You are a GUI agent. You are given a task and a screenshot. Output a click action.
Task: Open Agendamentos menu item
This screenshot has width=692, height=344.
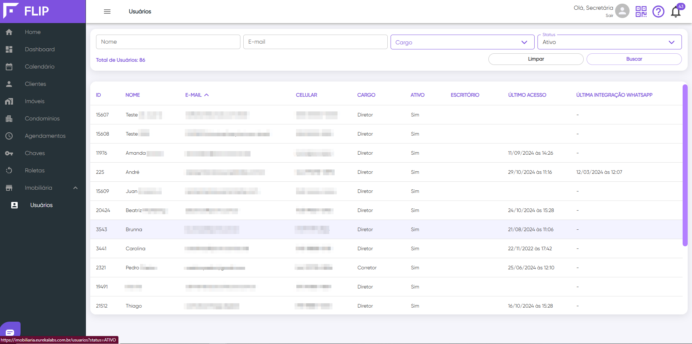[45, 136]
